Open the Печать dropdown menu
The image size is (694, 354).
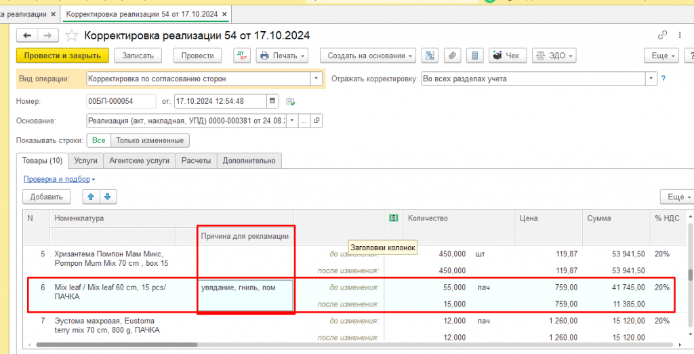pyautogui.click(x=282, y=56)
